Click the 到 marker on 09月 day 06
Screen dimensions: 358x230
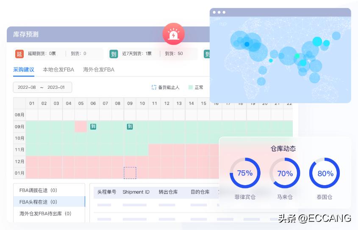click(x=93, y=126)
